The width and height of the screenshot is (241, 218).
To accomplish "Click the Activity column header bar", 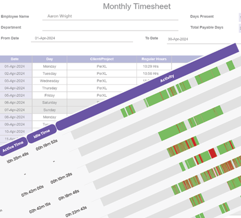I will [147, 87].
